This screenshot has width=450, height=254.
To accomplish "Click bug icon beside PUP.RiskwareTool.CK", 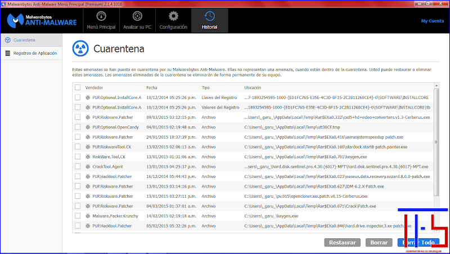I will (x=88, y=147).
